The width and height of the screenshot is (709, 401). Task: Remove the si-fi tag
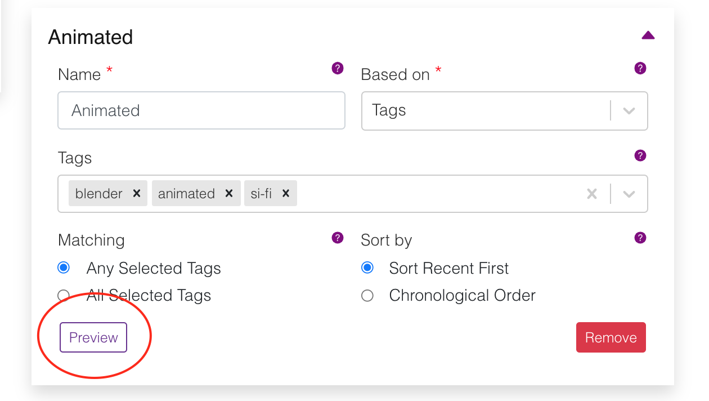[286, 193]
